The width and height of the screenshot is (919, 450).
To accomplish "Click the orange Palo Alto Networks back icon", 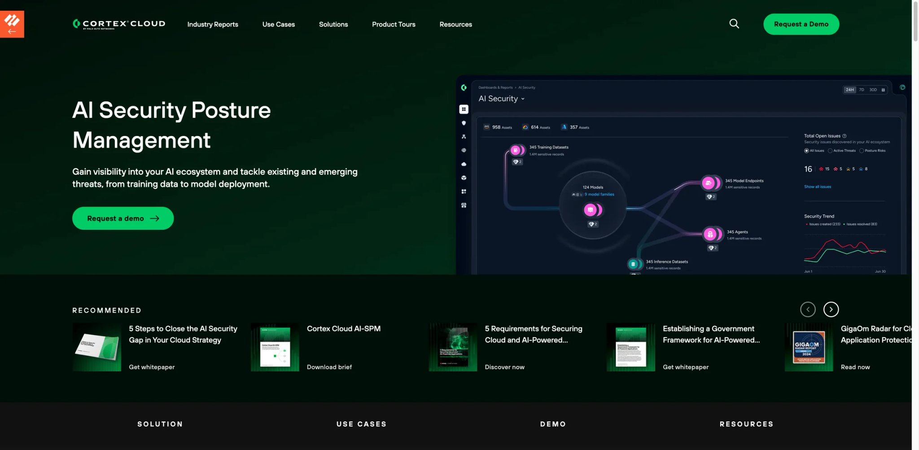I will click(12, 24).
